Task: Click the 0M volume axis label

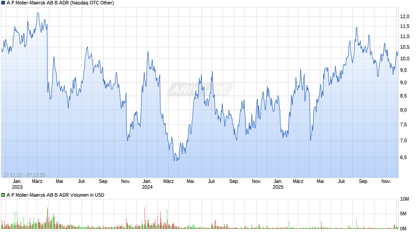Action: click(x=403, y=229)
